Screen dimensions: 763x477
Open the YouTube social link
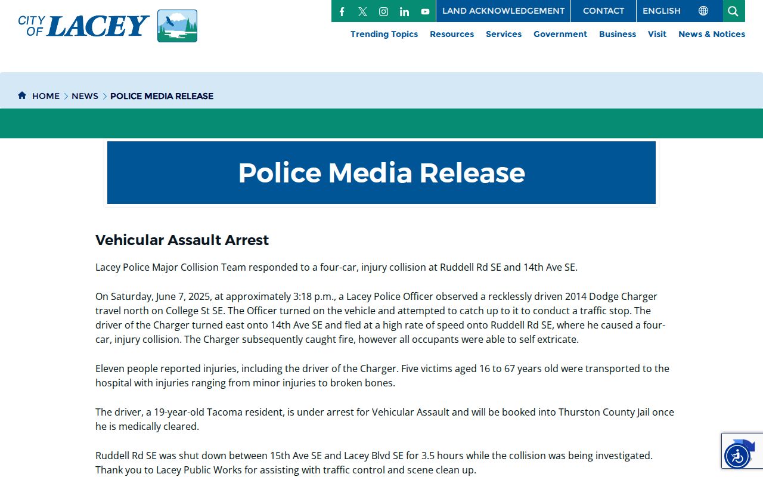(x=425, y=11)
